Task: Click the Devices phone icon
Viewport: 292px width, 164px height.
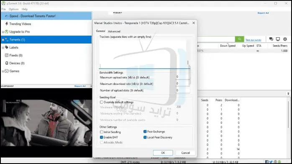Action: (7, 63)
